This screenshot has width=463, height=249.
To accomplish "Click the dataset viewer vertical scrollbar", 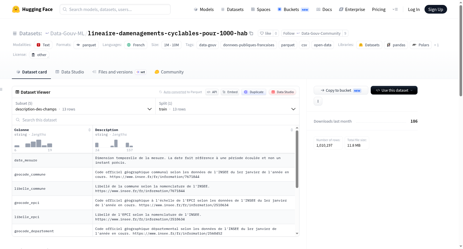I will tap(297, 159).
